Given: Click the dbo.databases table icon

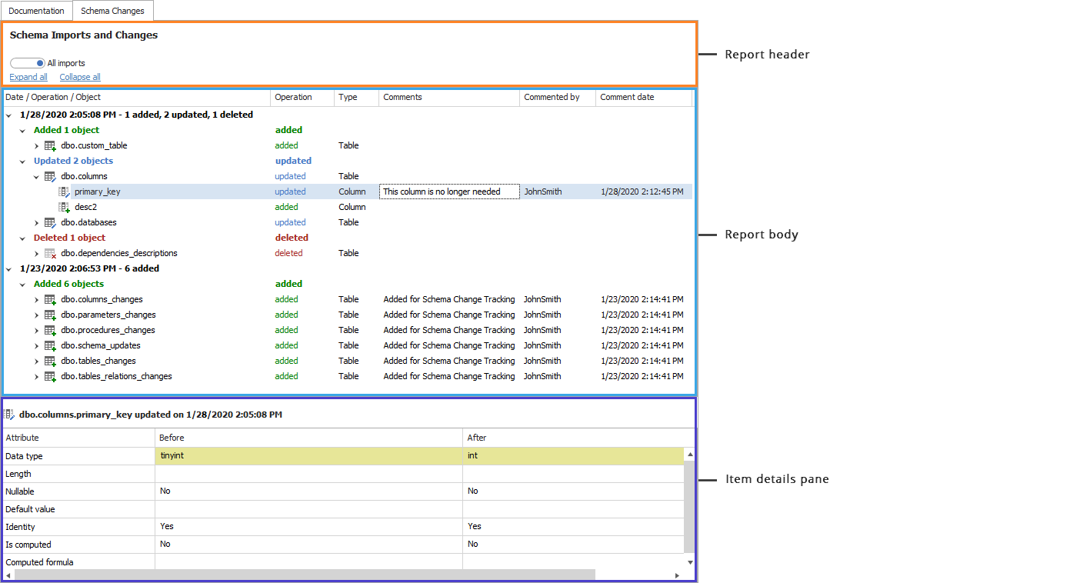Looking at the screenshot, I should [x=50, y=223].
